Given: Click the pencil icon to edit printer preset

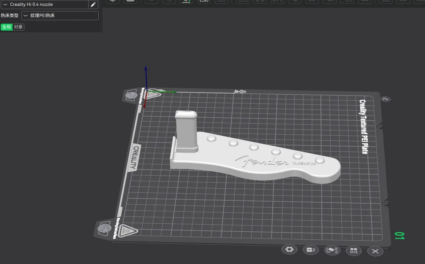Looking at the screenshot, I should tap(93, 5).
